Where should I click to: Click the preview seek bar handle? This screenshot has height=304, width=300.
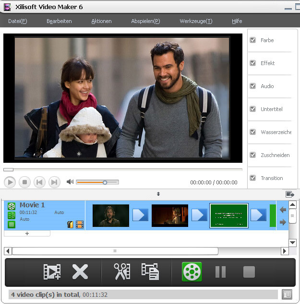[8, 170]
